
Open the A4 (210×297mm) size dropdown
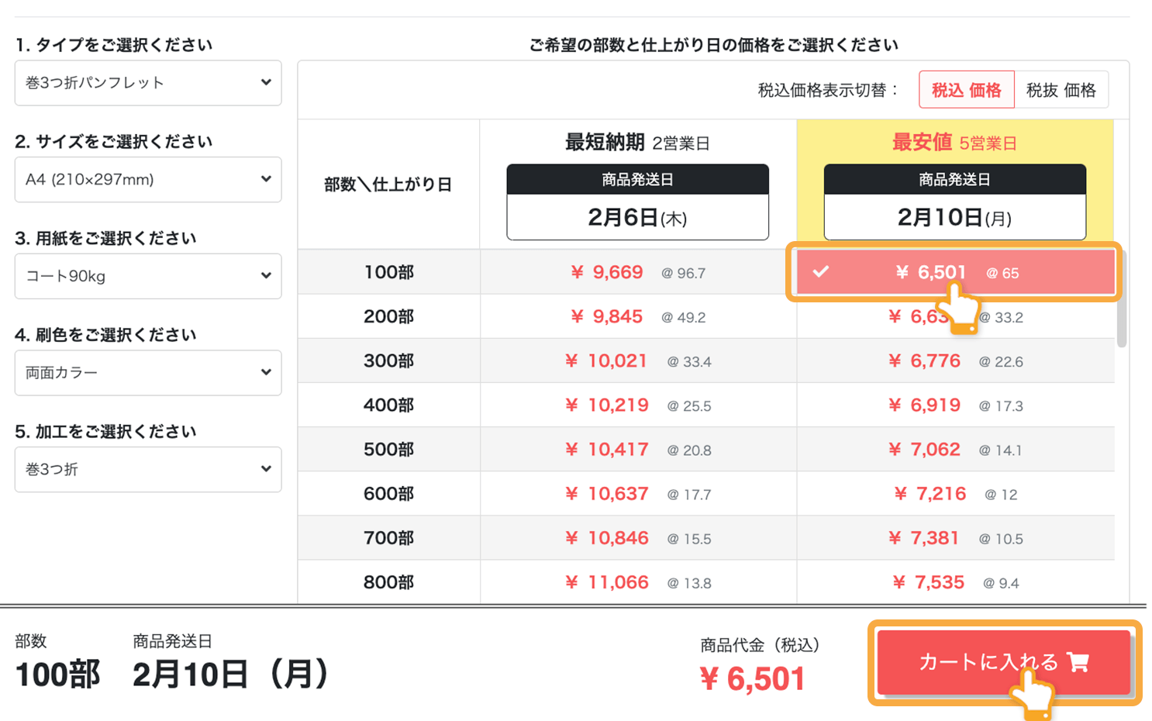coord(147,179)
